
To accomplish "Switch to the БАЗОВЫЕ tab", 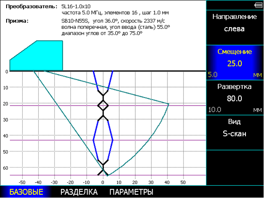I will pos(26,192).
